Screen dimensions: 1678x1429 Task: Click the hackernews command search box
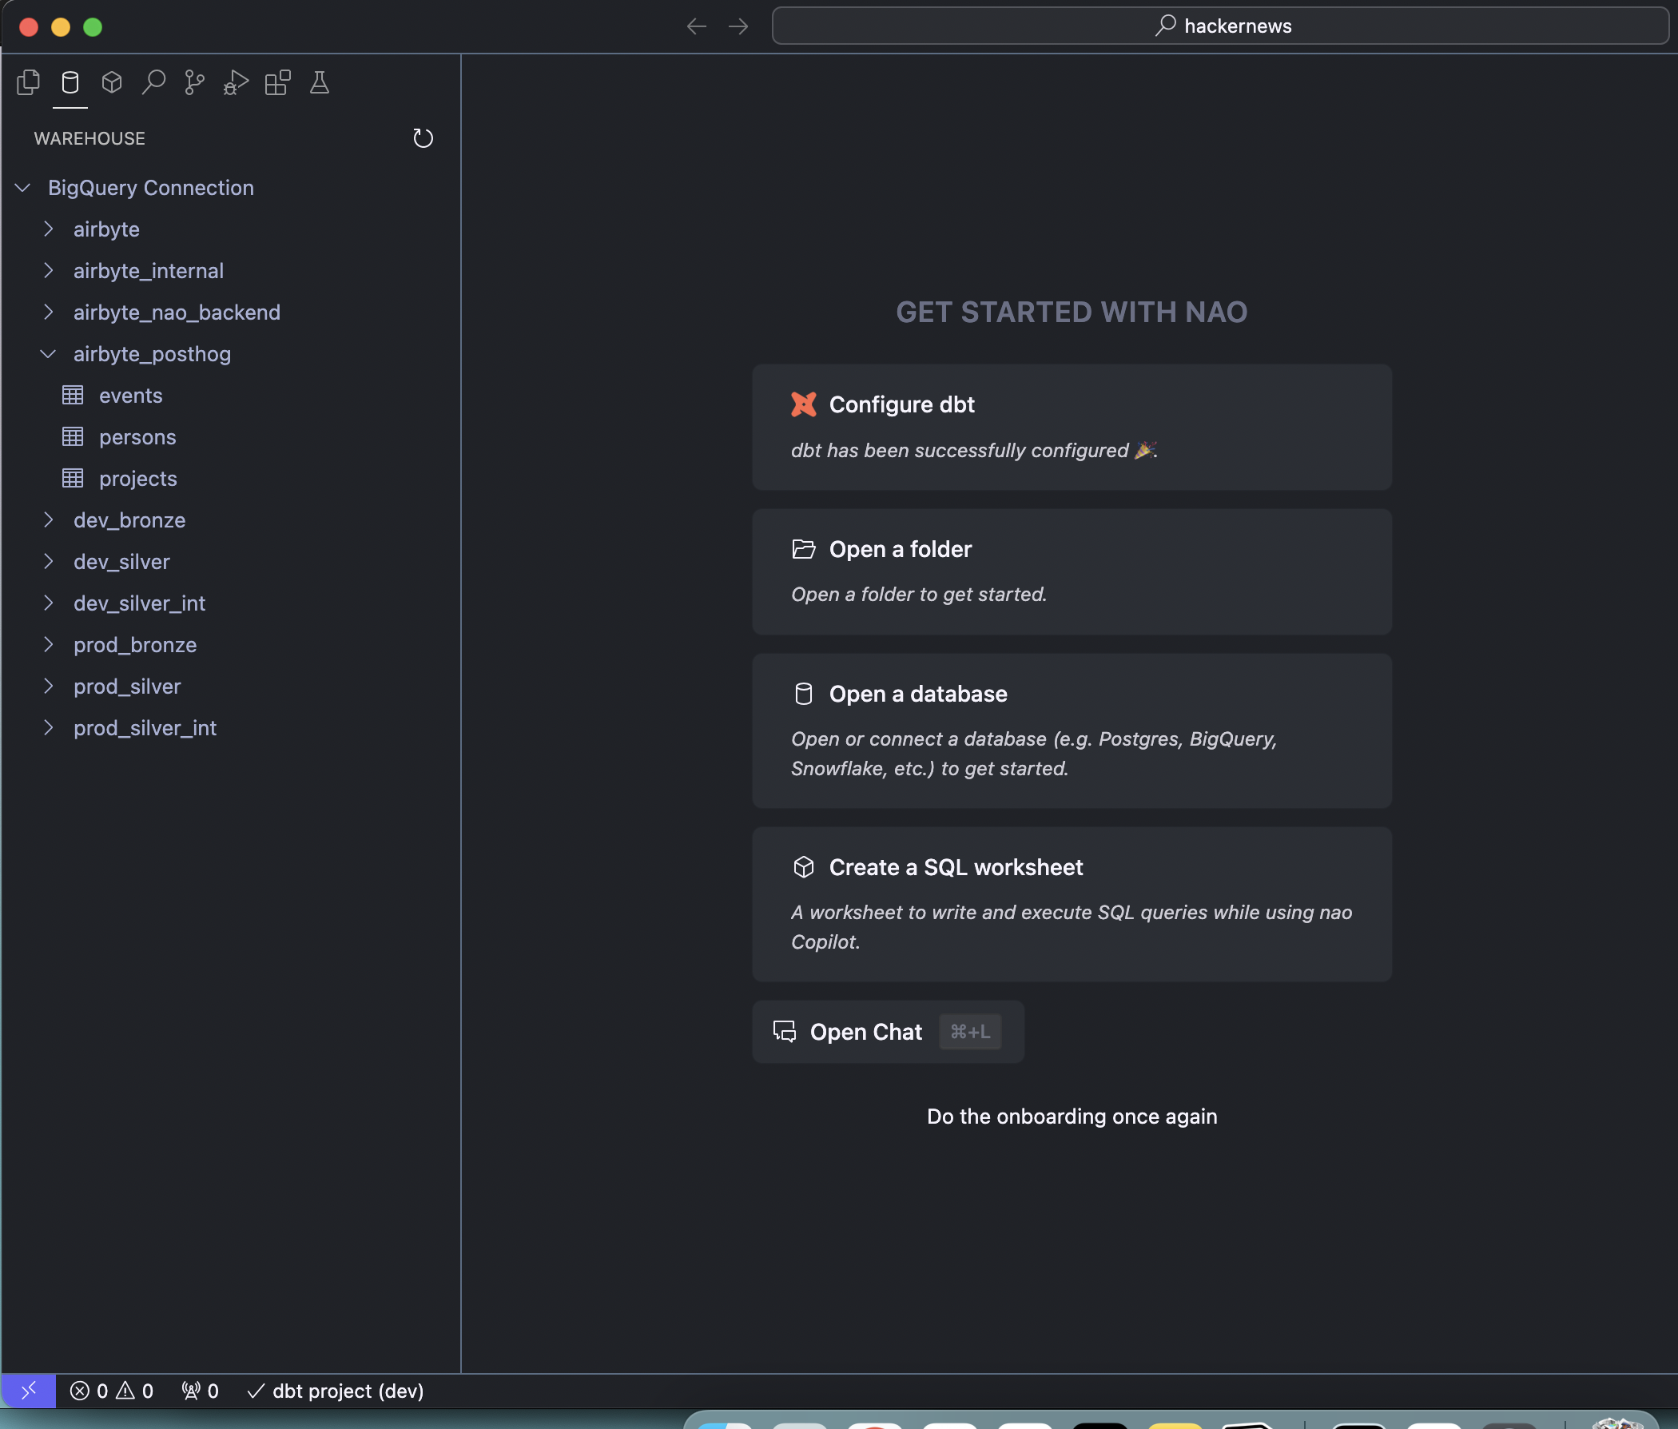click(x=1222, y=26)
